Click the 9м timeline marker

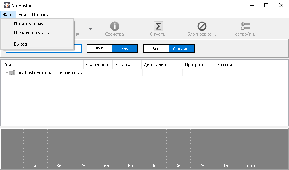[35, 166]
